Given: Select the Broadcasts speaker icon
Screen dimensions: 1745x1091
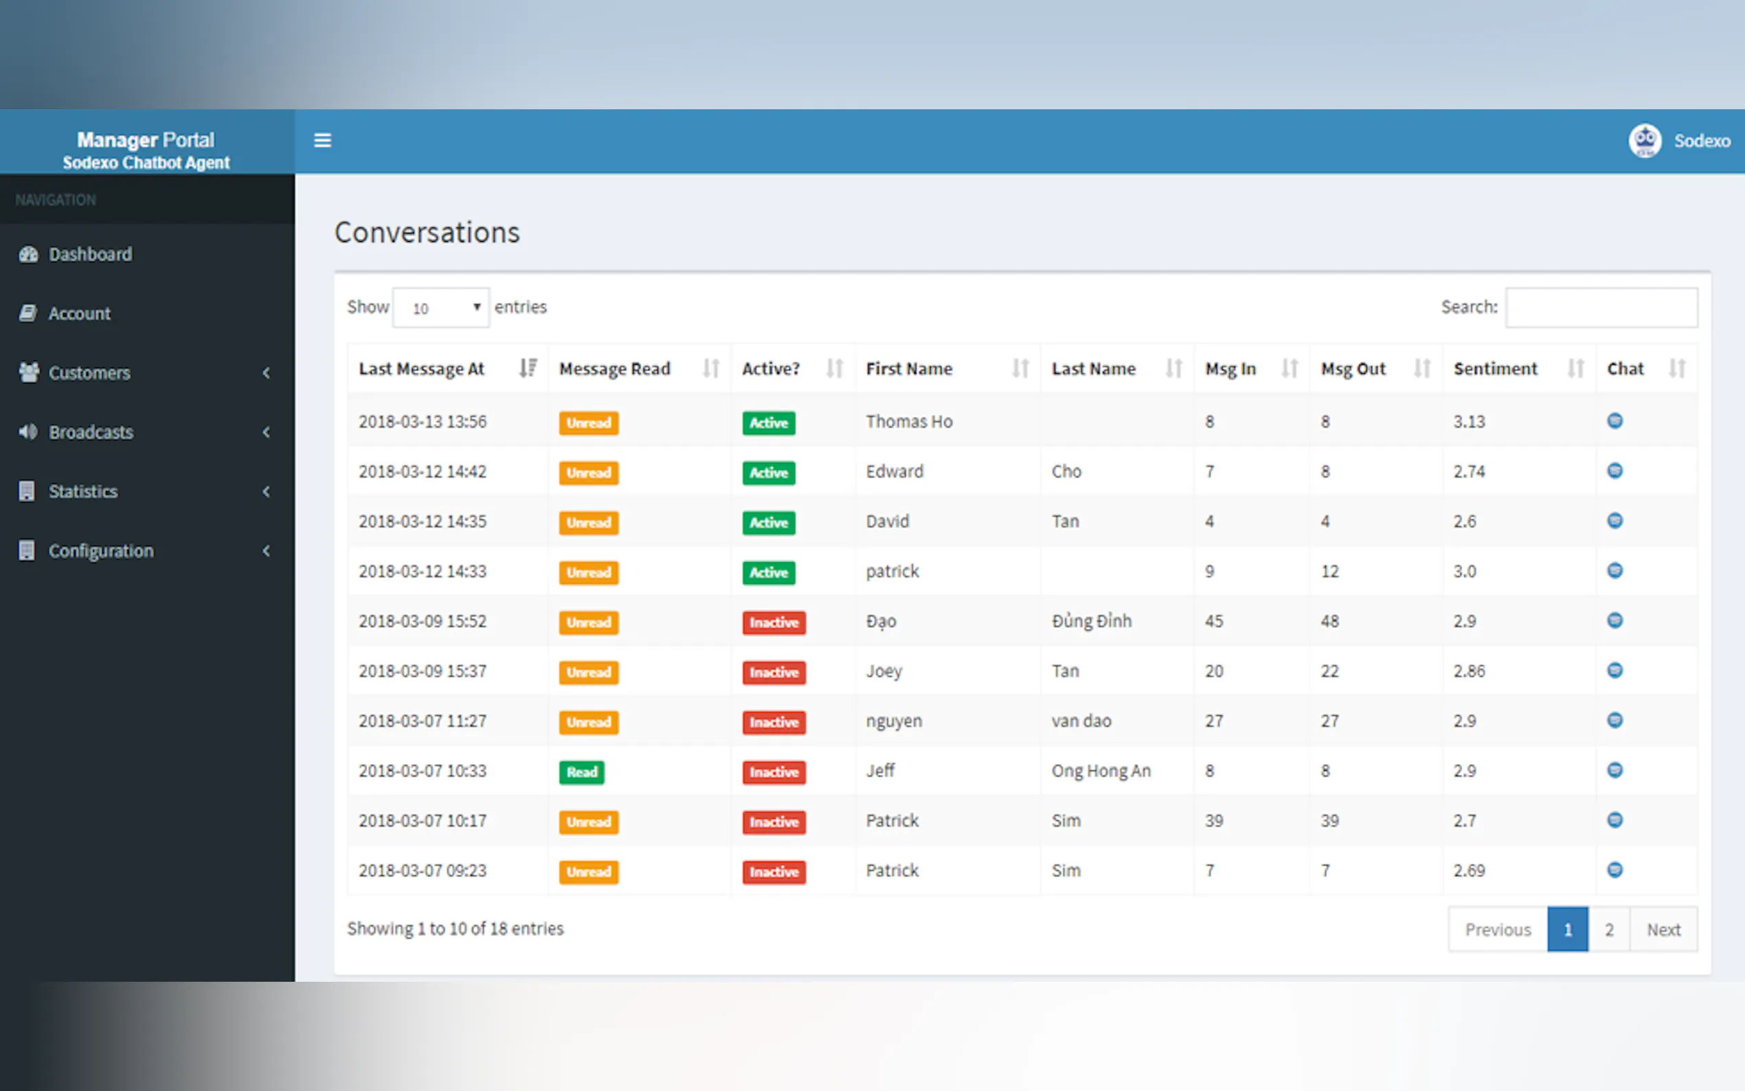Looking at the screenshot, I should [x=28, y=431].
